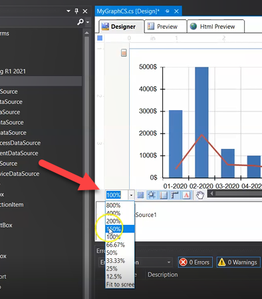Click the report selector square in ruler corner

tap(100, 38)
